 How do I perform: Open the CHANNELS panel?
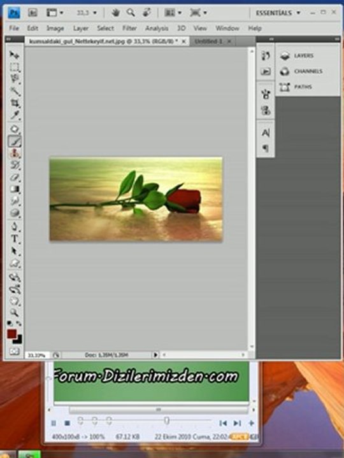pyautogui.click(x=303, y=71)
